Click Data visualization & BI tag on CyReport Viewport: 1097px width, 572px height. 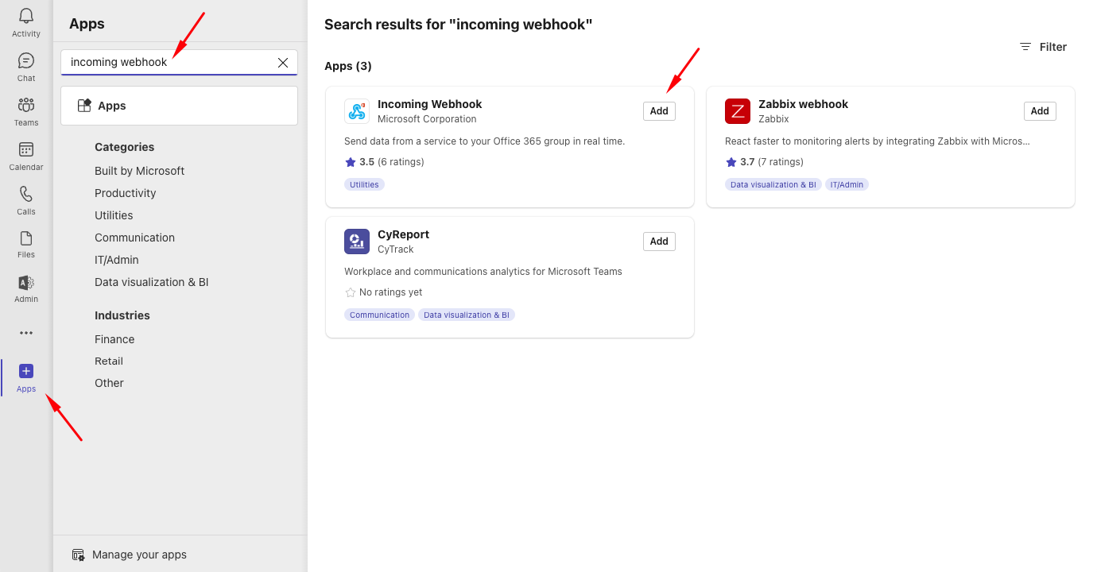coord(467,315)
